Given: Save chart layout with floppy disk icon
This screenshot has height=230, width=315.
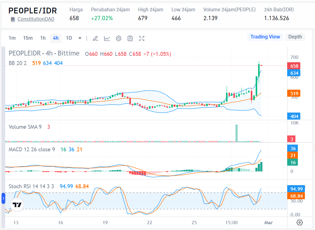Looking at the screenshot, I should pyautogui.click(x=130, y=38).
